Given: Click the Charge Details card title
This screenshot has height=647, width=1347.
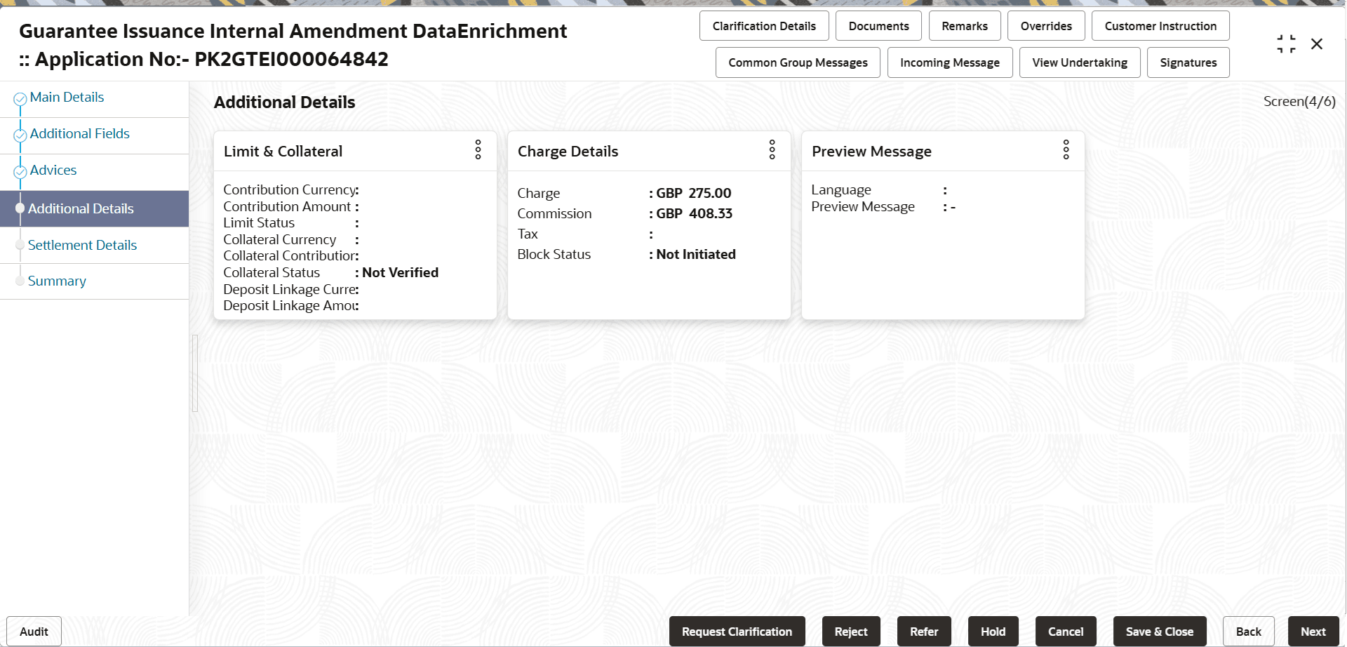Looking at the screenshot, I should 568,152.
